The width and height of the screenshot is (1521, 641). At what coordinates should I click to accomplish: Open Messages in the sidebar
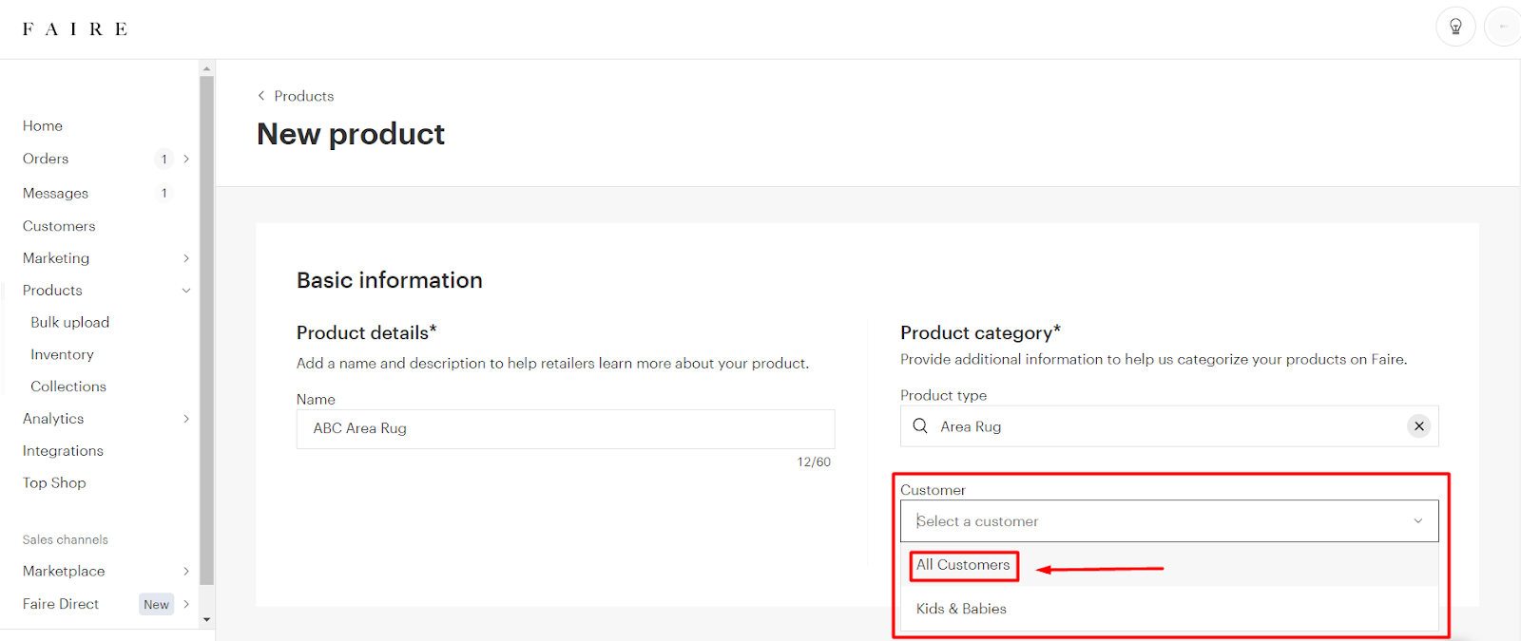click(55, 194)
